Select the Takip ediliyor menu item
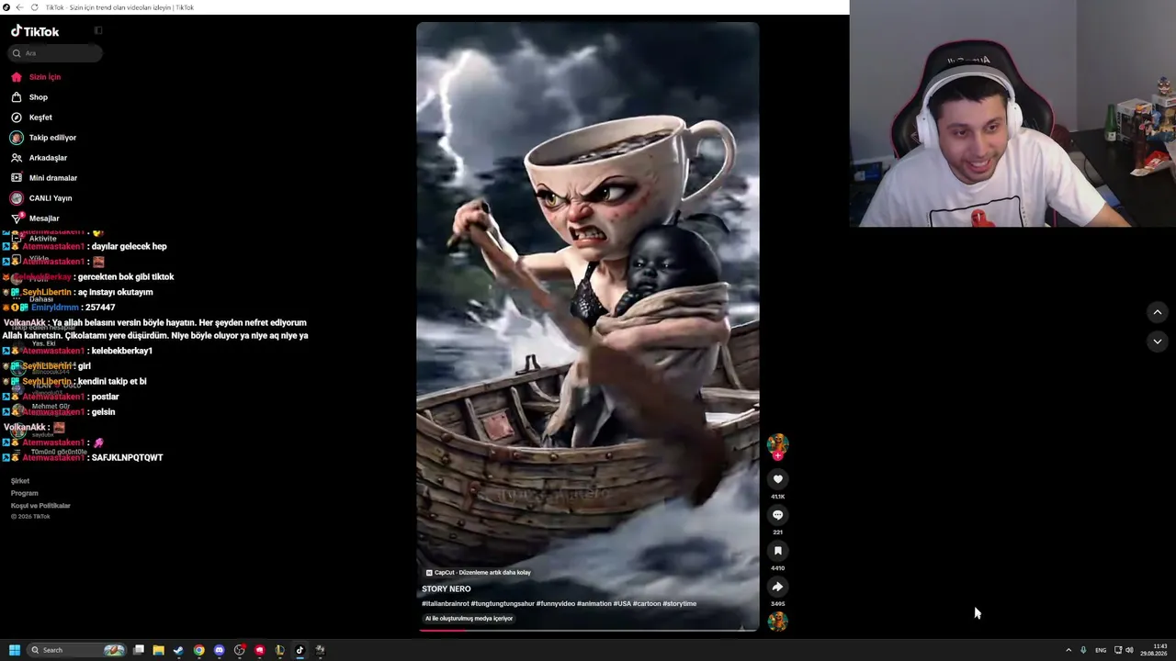 click(52, 138)
